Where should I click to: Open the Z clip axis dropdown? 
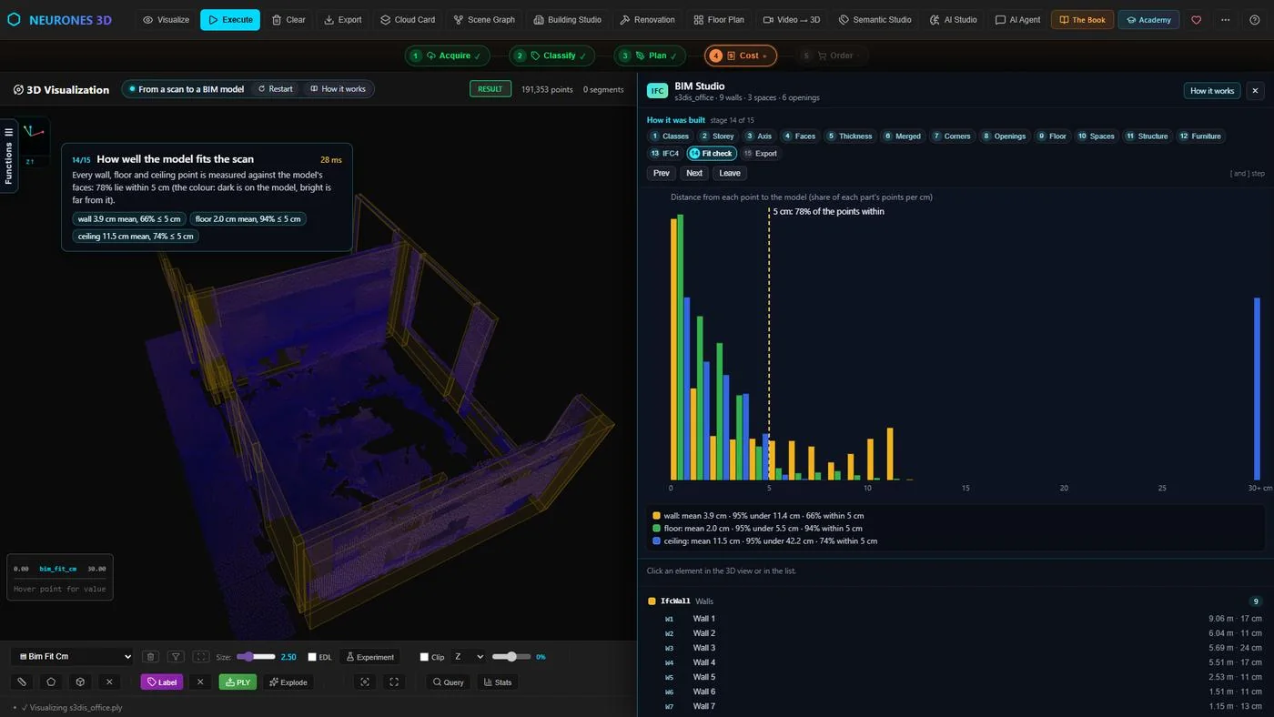point(468,657)
